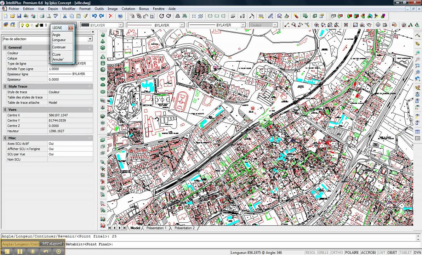Image resolution: width=422 pixels, height=255 pixels.
Task: Switch to the Présentation 2 tab
Action: pyautogui.click(x=185, y=228)
